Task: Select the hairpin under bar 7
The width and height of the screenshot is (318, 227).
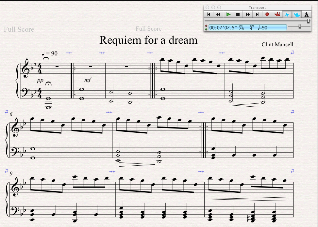Action: [137, 164]
